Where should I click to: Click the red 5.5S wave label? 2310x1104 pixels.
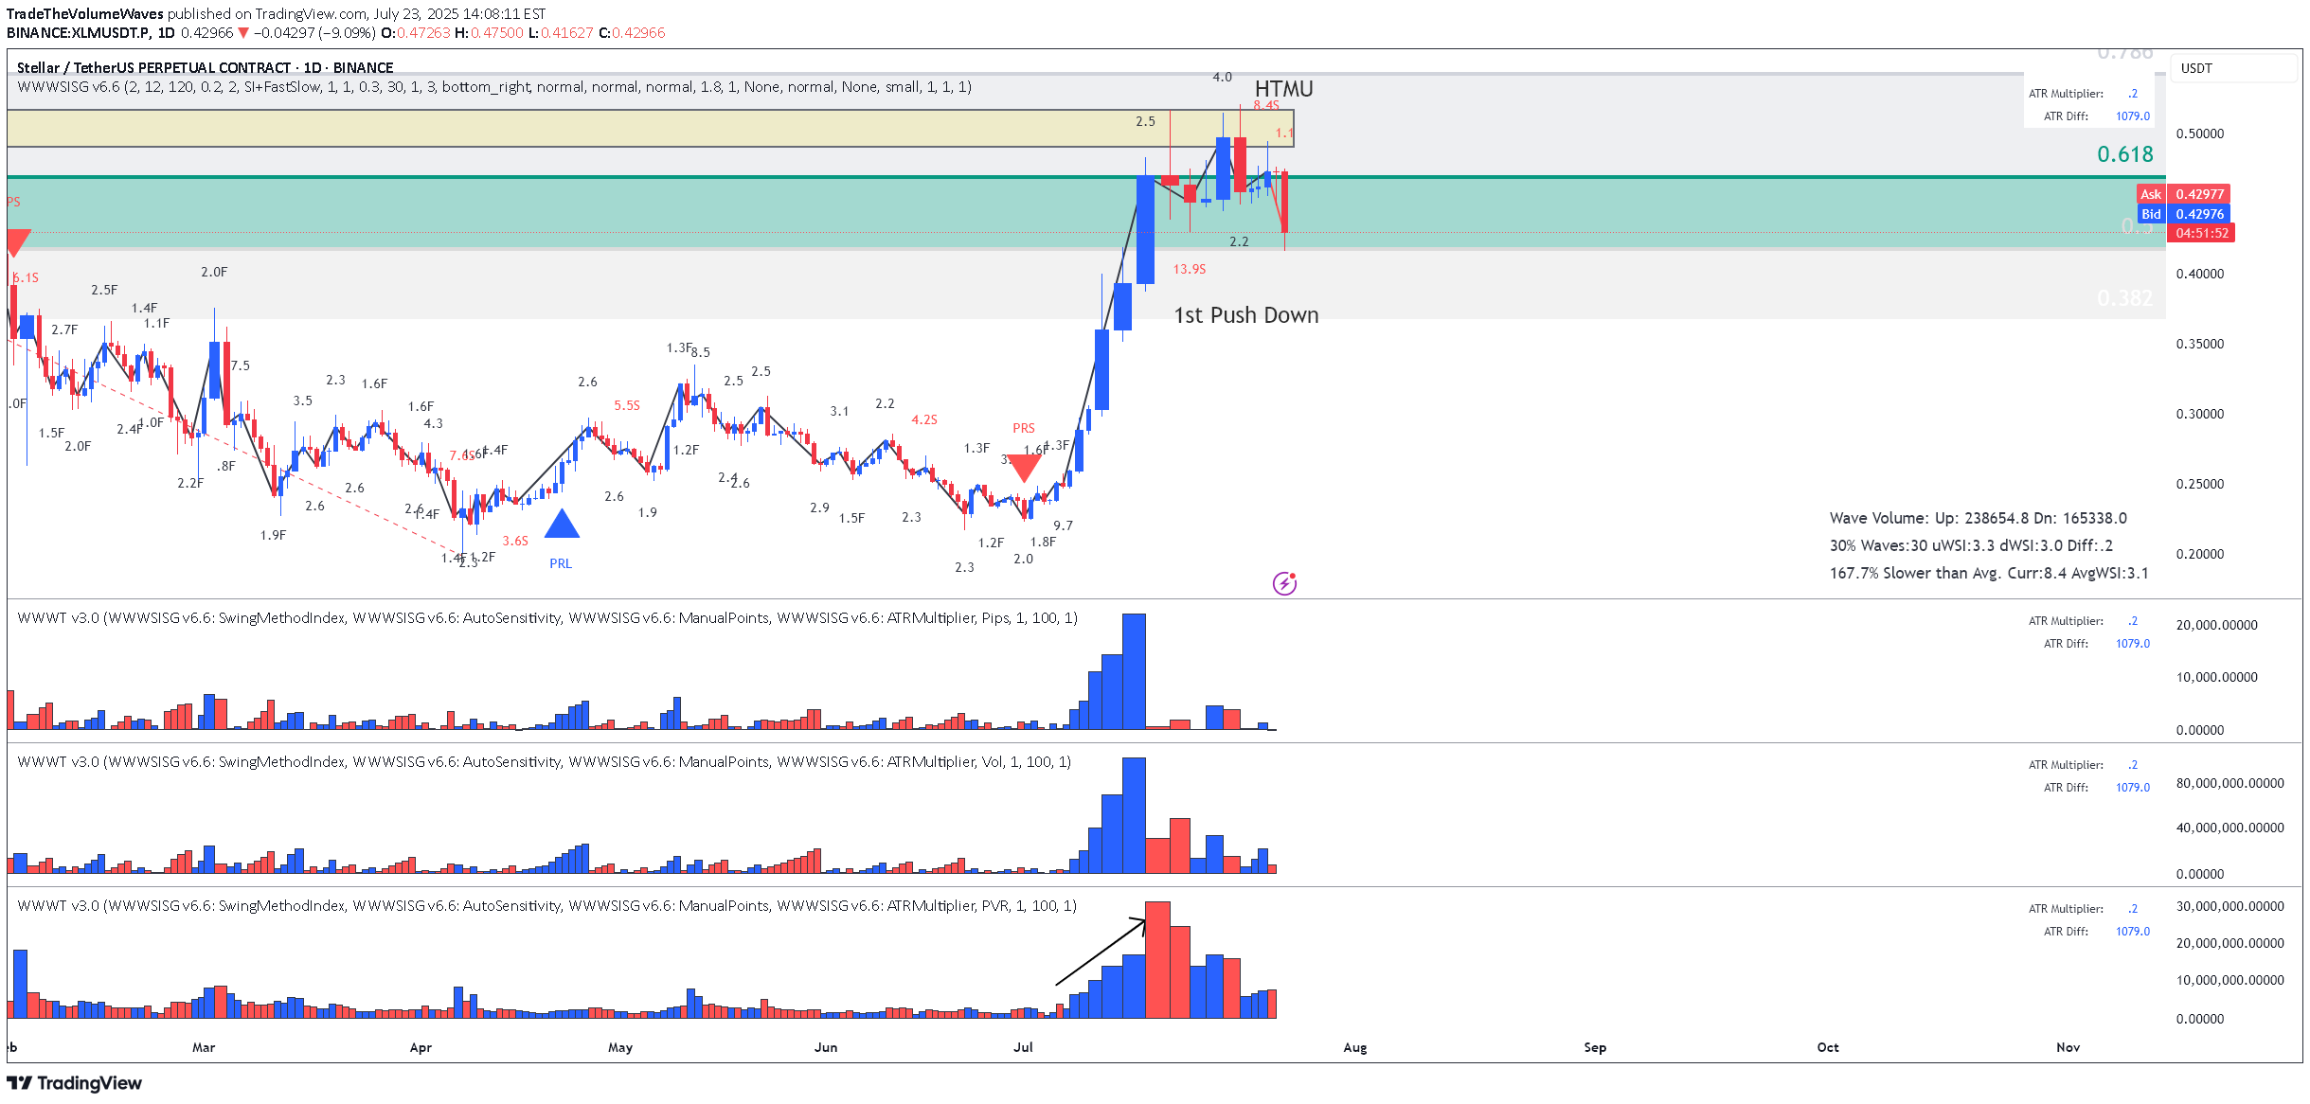(627, 406)
